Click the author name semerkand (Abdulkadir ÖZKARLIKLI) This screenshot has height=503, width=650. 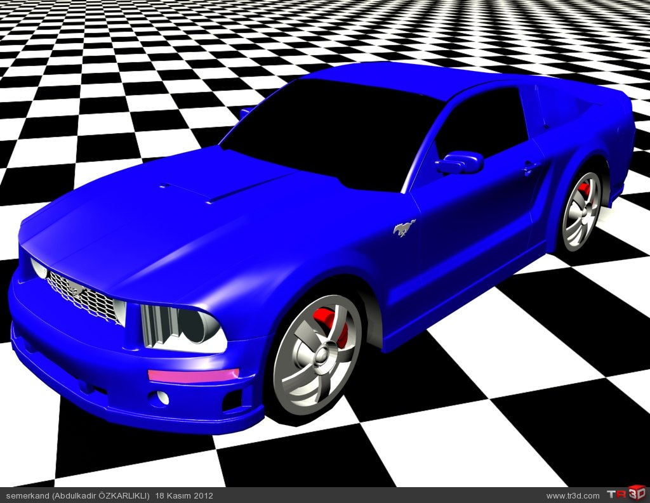tap(77, 495)
